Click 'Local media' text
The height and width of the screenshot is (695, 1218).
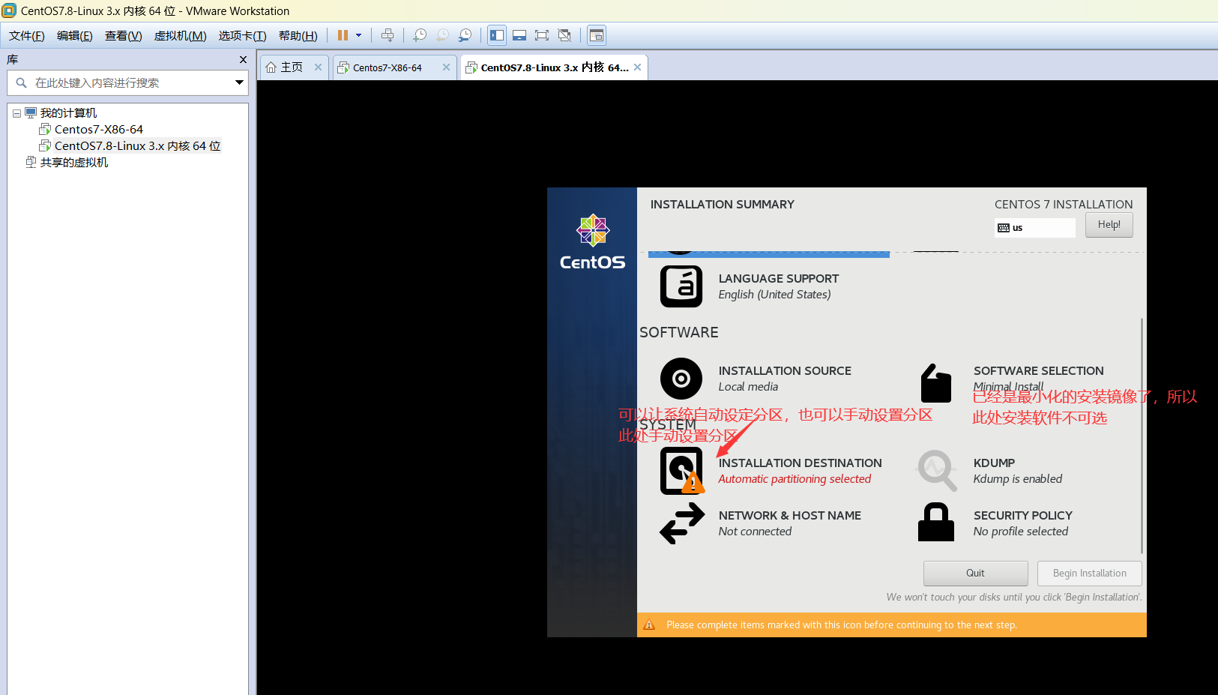(748, 387)
